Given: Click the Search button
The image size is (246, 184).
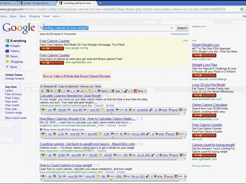Looking at the screenshot, I should 182,28.
